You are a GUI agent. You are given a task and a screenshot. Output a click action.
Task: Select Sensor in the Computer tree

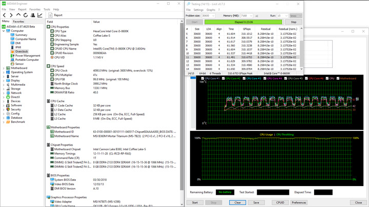pos(19,64)
